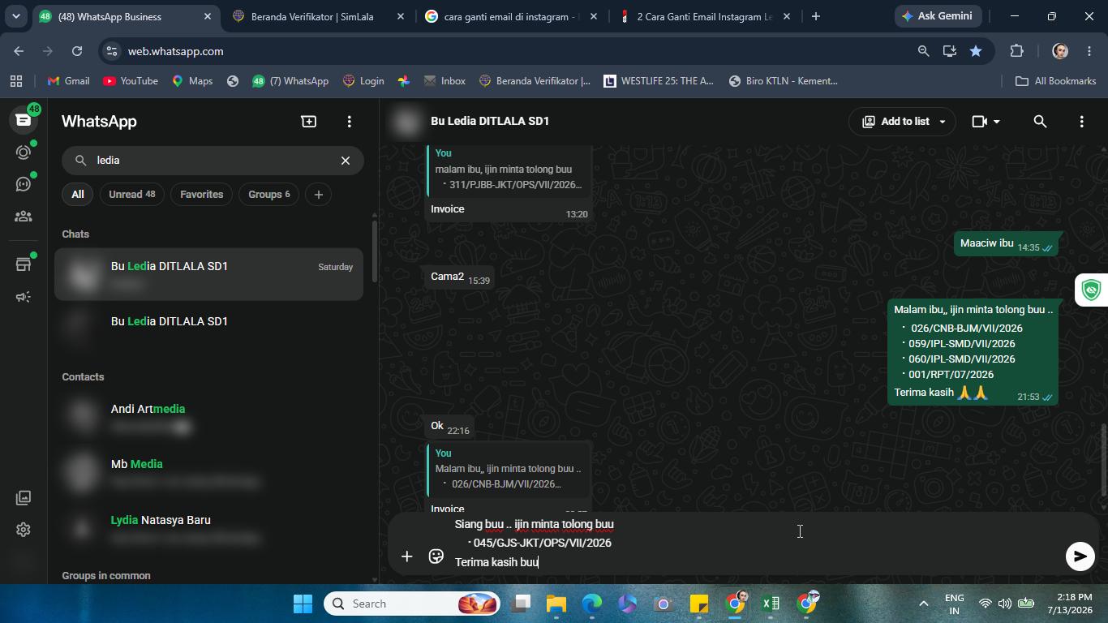
Task: Open the emoji and sticker picker
Action: 436,556
